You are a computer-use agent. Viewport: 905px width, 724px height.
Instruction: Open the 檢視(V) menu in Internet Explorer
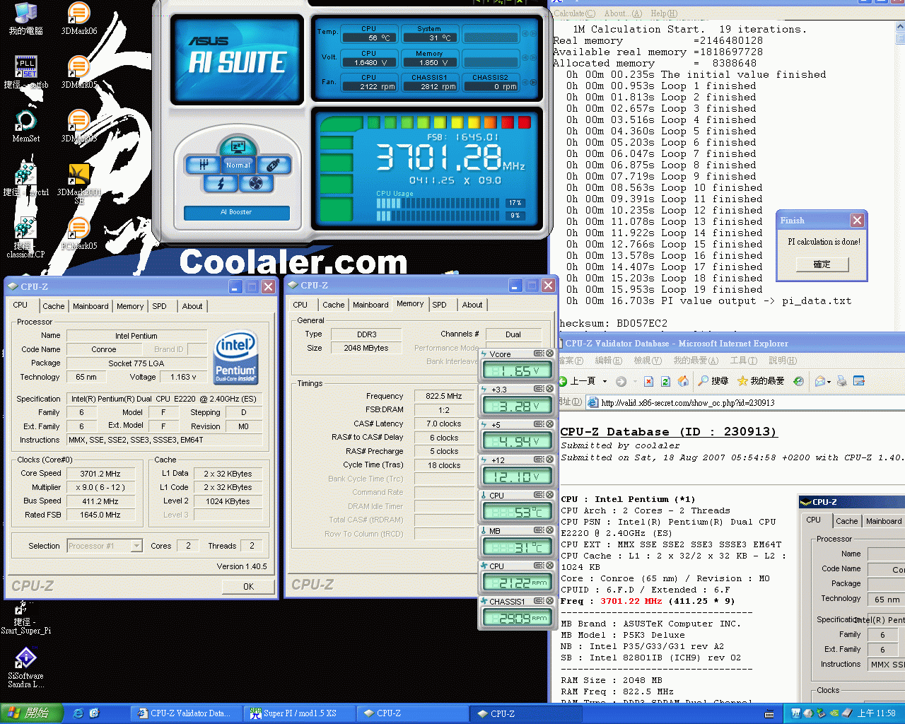click(x=647, y=361)
